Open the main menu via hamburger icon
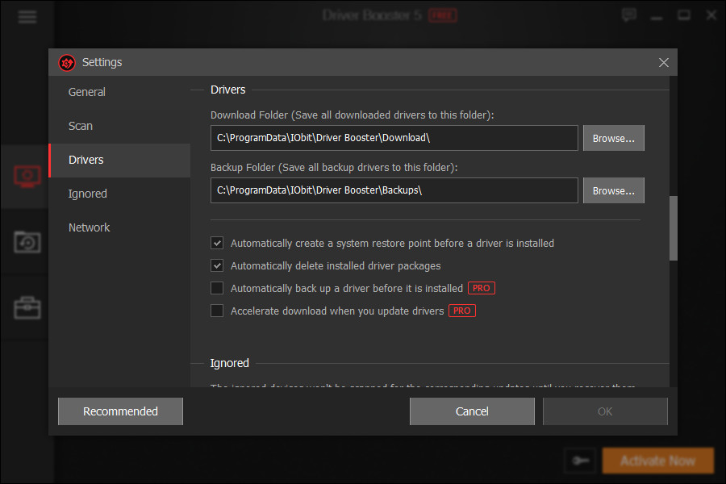 pos(27,15)
